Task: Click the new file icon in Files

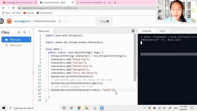Action: pyautogui.click(x=19, y=32)
